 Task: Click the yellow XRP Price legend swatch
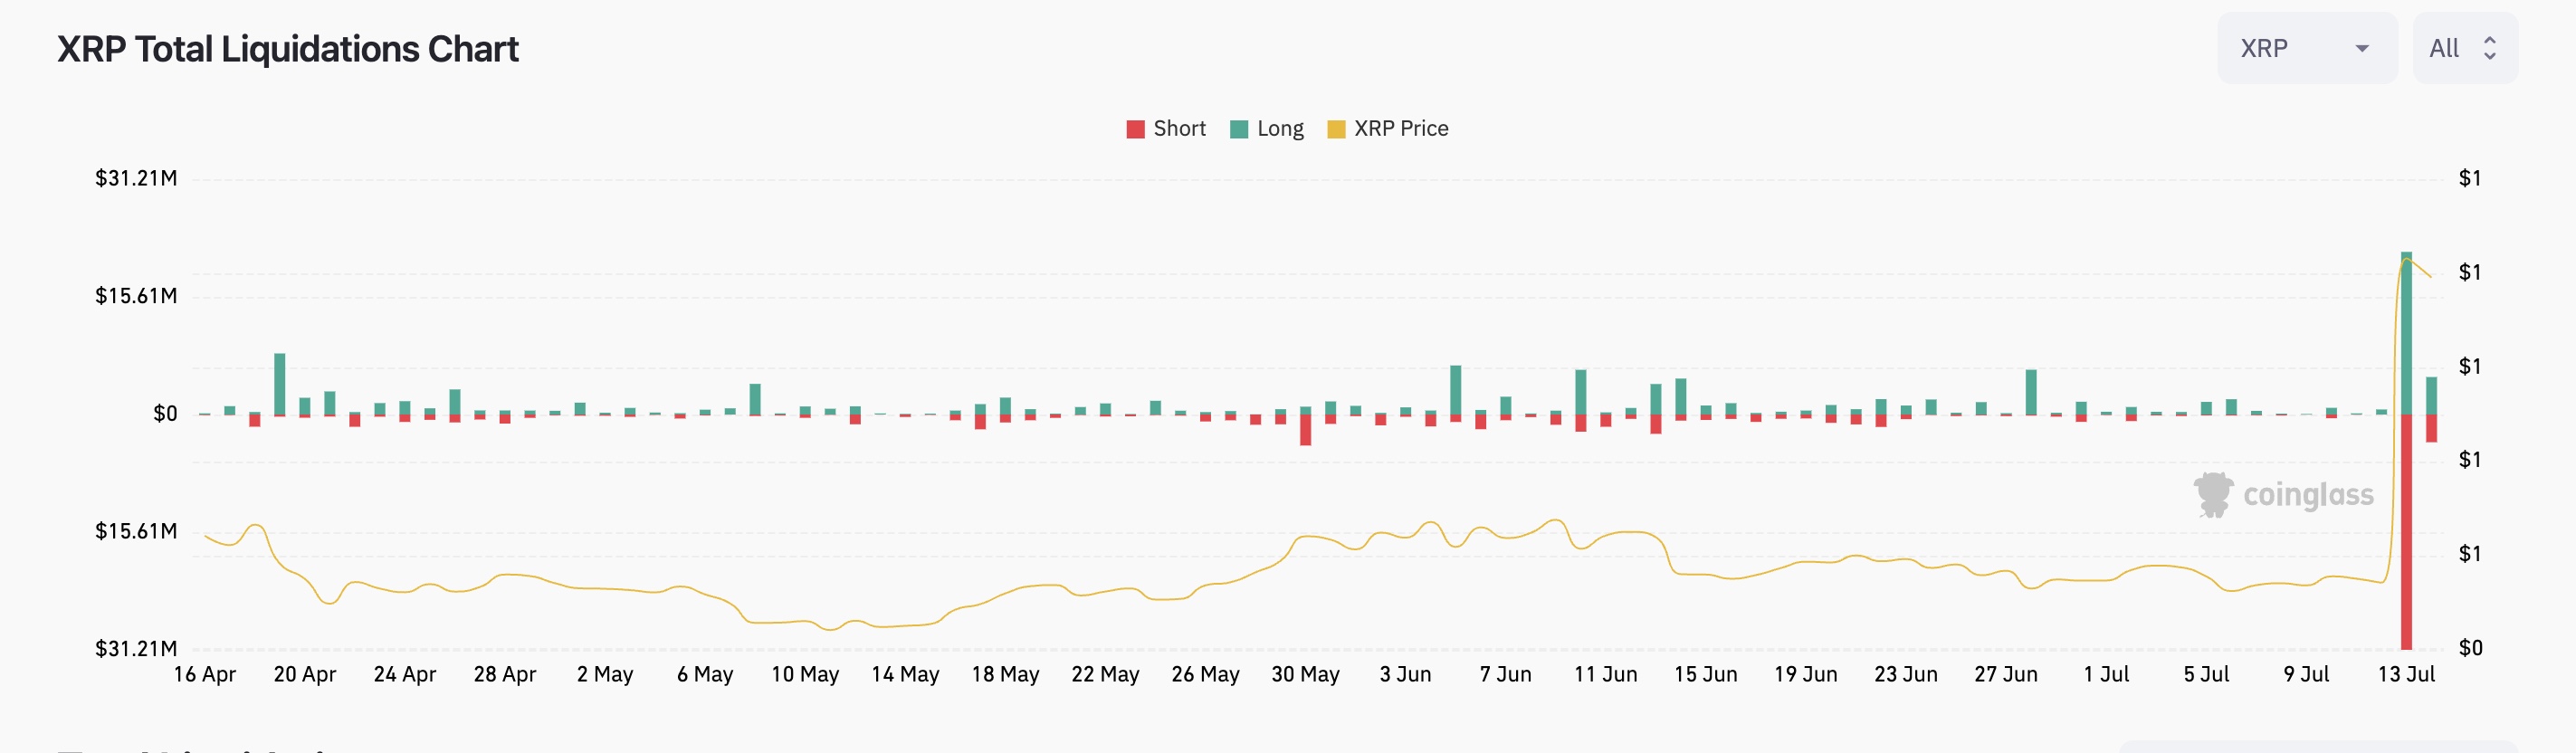[x=1336, y=129]
